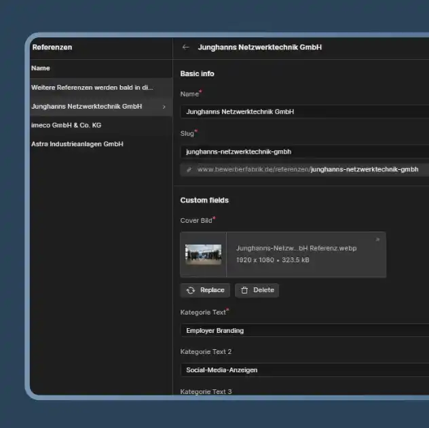Click the refresh icon on Replace button
The height and width of the screenshot is (428, 429).
pyautogui.click(x=191, y=290)
